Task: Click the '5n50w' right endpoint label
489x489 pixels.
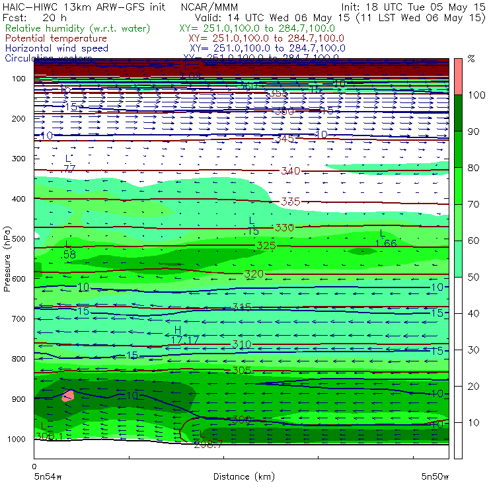Action: point(435,476)
